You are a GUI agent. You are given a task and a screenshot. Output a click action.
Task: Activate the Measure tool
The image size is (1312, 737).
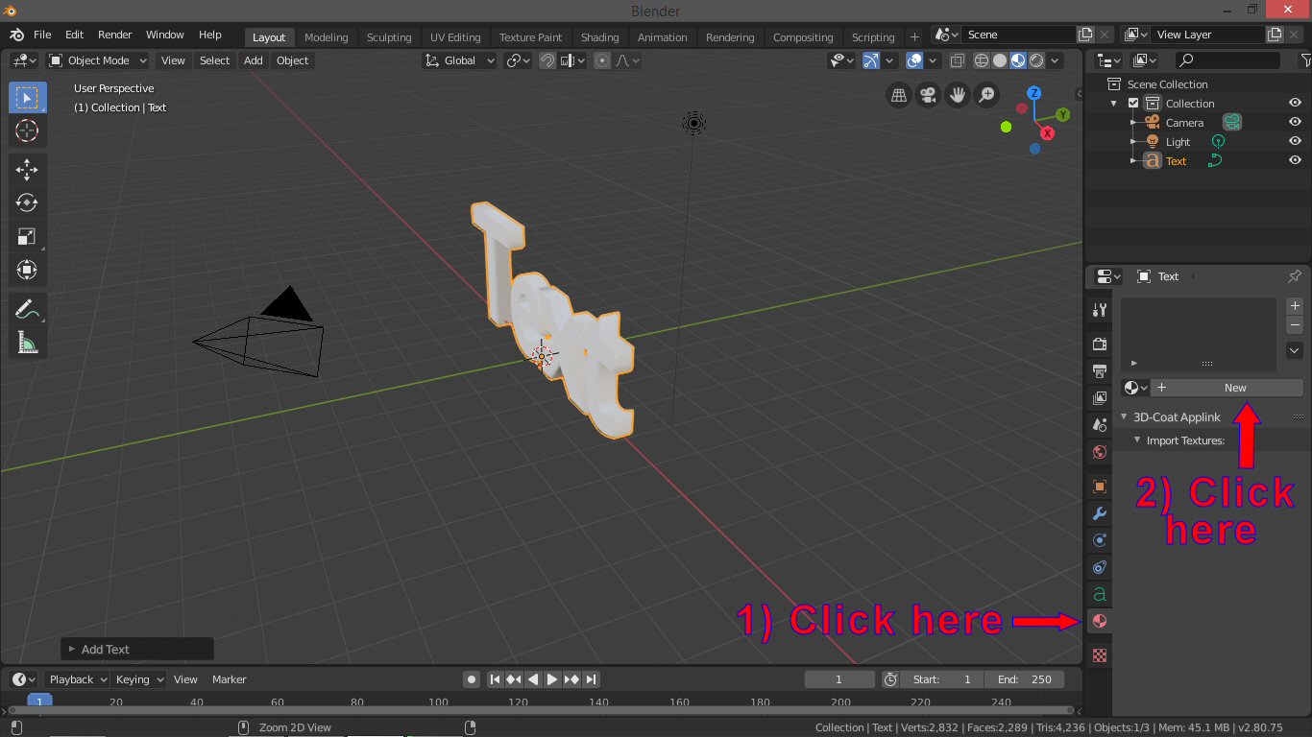click(27, 342)
